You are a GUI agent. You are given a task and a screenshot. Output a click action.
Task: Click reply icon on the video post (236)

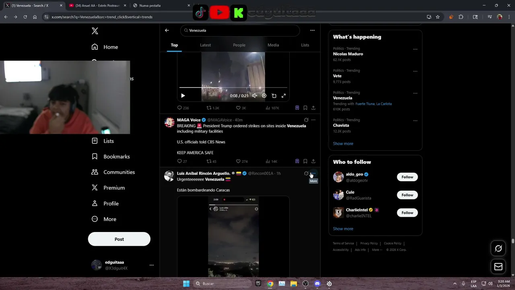tap(179, 108)
